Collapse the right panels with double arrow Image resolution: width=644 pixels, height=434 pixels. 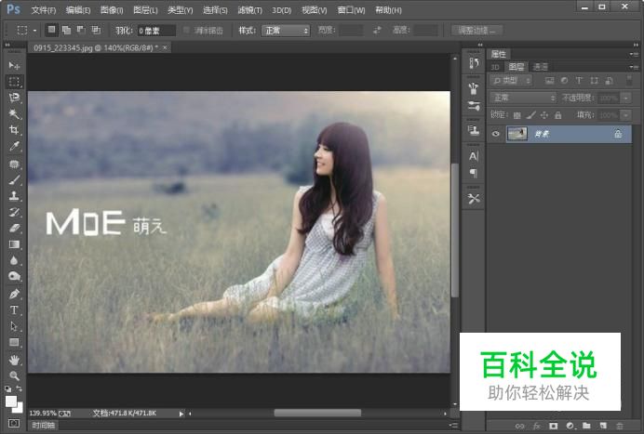pyautogui.click(x=636, y=45)
